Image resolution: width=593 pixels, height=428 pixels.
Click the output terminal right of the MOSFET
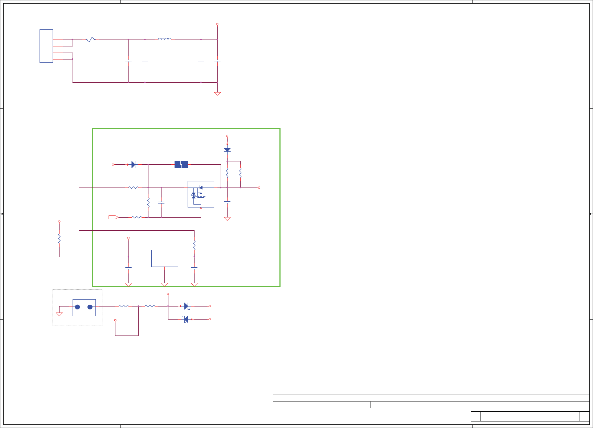click(259, 188)
